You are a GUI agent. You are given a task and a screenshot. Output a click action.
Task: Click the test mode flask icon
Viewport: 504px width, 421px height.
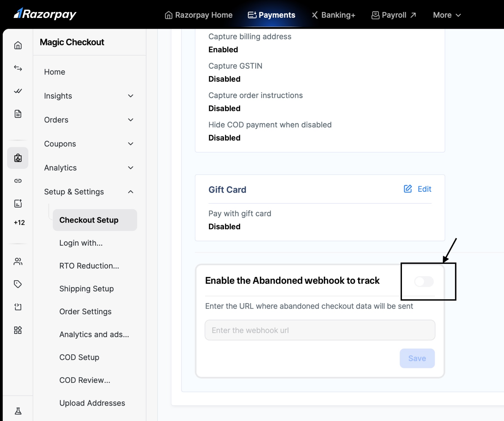[18, 411]
